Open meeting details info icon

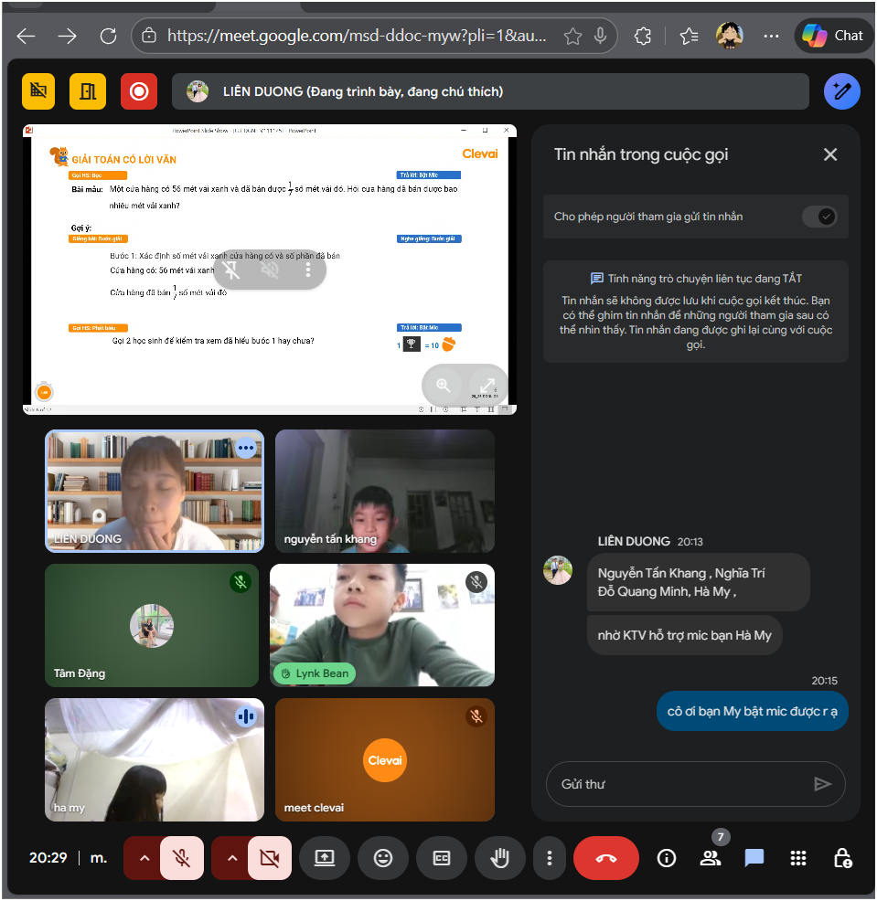(x=667, y=858)
